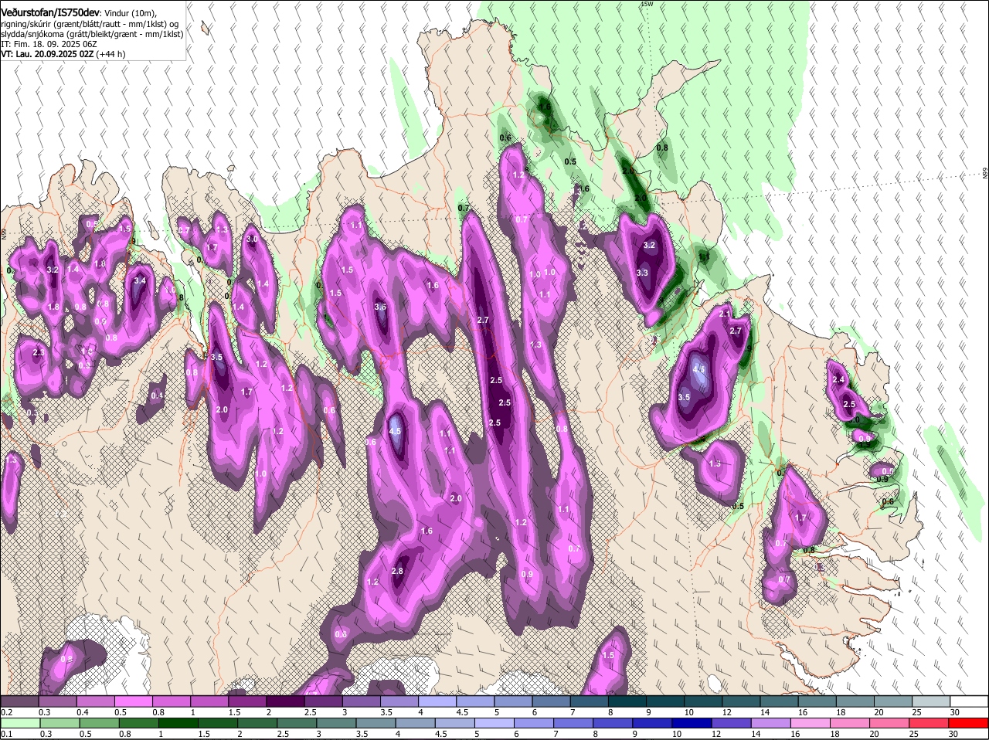This screenshot has width=989, height=740.
Task: Click the deep navy rain legend swatch labeled 10
Action: click(x=691, y=723)
